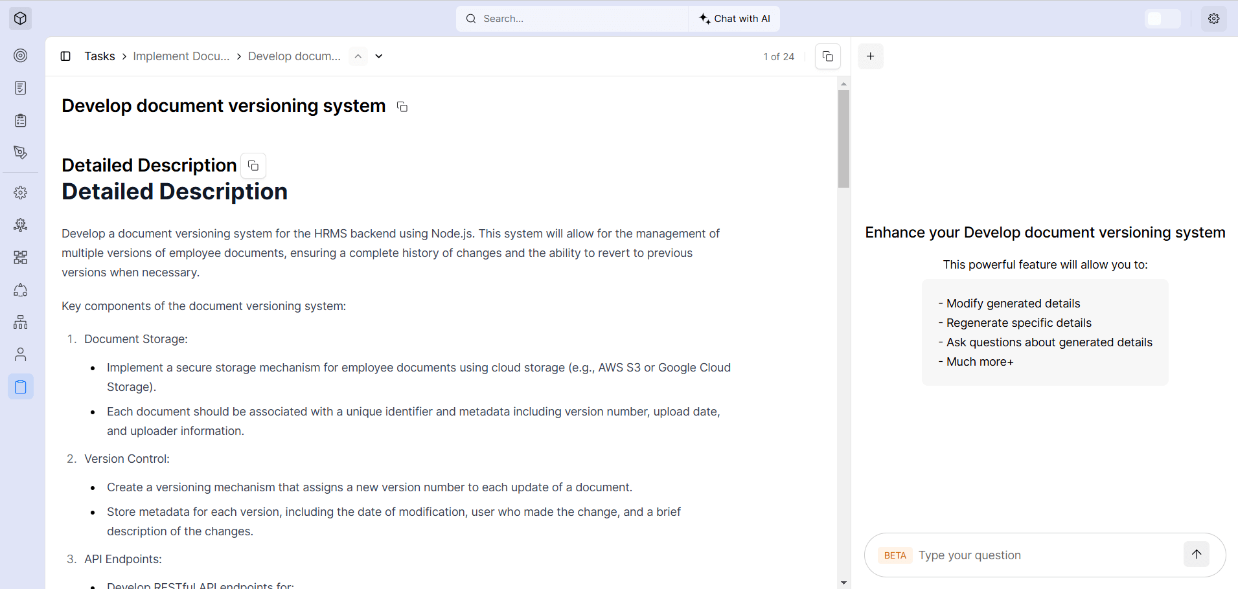Send question with the up arrow button
The image size is (1238, 589).
point(1197,554)
